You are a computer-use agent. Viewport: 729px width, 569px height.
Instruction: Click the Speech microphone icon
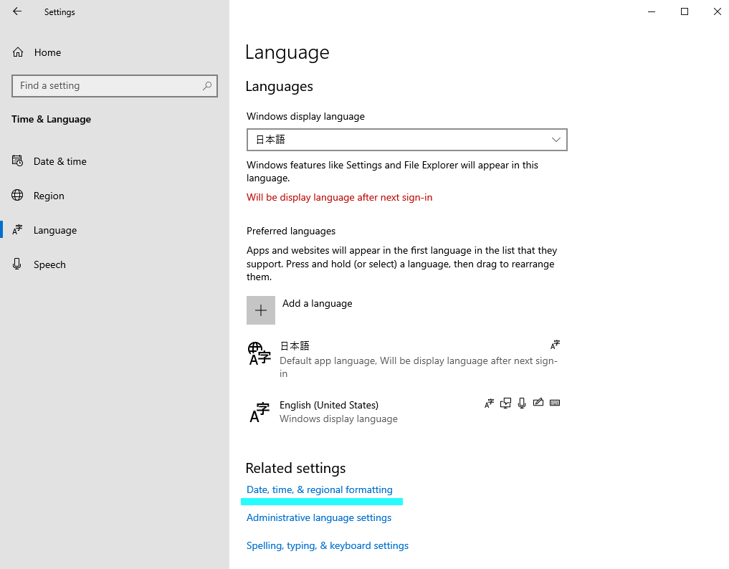[17, 264]
